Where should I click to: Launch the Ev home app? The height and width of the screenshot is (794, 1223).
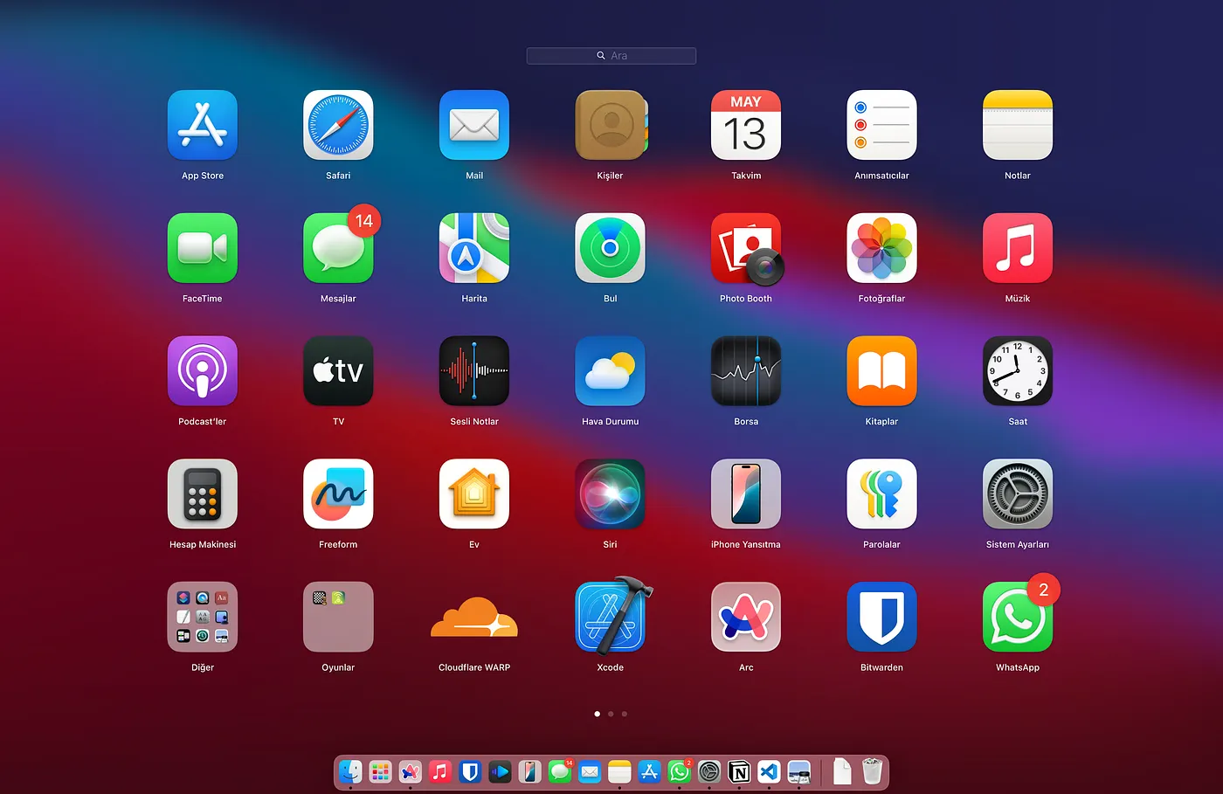coord(474,494)
